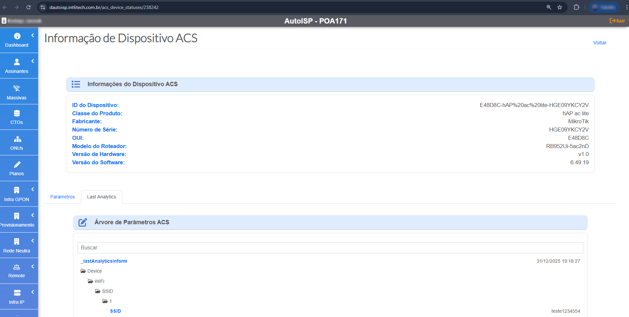
Task: Click the CTOs database icon
Action: coord(17,113)
